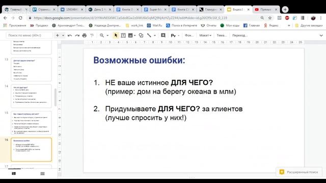Click the text НЕ ваше истинное ДЛЯ ЧЕГО?
The width and height of the screenshot is (326, 183).
[x=159, y=82]
